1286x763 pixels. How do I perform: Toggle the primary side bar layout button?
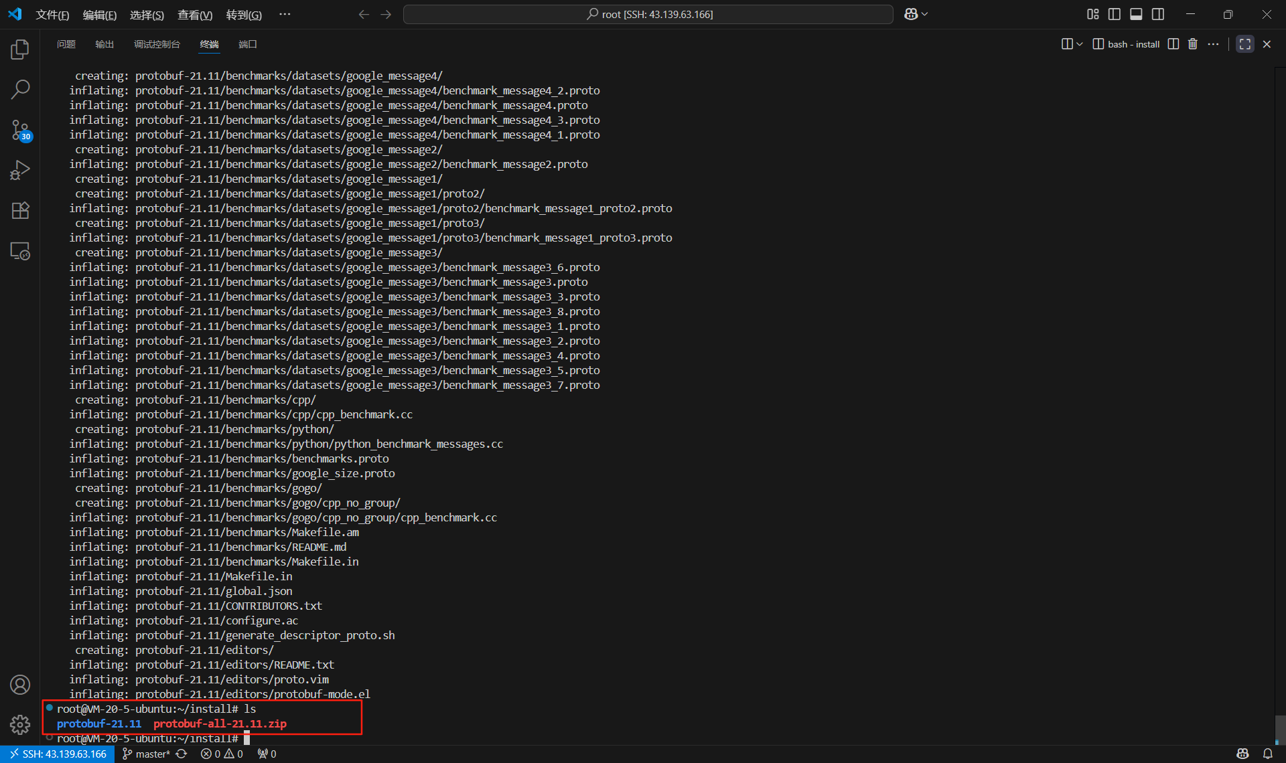pyautogui.click(x=1115, y=14)
